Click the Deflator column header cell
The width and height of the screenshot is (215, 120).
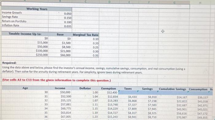(x=85, y=88)
